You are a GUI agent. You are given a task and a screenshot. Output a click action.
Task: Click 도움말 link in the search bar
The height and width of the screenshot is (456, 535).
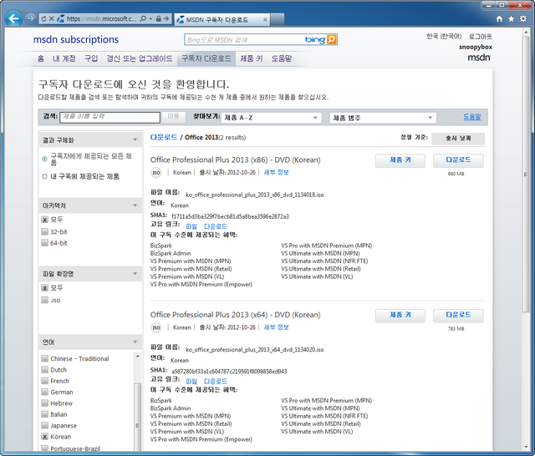[471, 117]
